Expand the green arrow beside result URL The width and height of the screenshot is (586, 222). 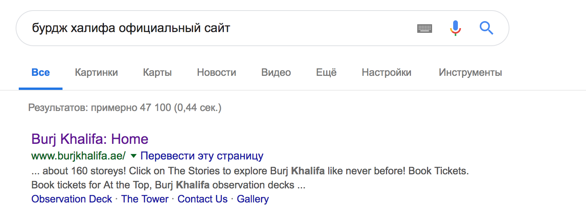134,156
